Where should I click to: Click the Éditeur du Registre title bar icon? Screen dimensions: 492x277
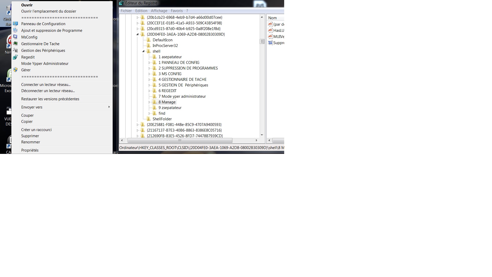pyautogui.click(x=121, y=3)
